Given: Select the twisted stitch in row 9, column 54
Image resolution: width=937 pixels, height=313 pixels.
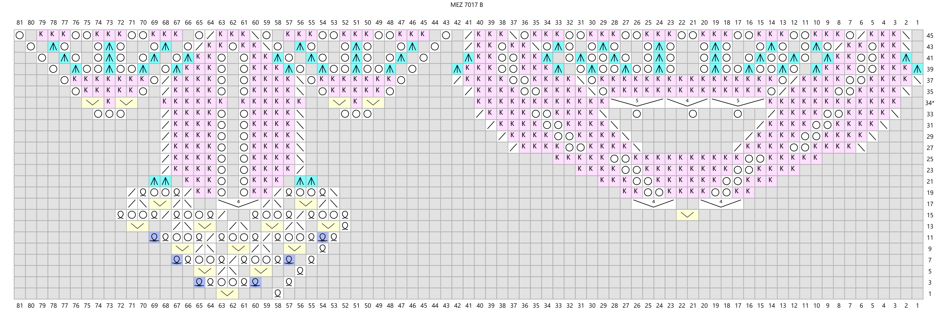Looking at the screenshot, I should click(323, 248).
